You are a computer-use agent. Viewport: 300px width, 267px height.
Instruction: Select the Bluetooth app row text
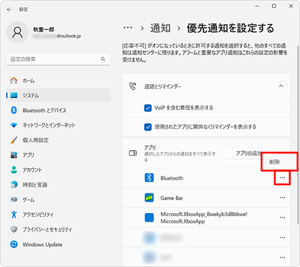[172, 178]
